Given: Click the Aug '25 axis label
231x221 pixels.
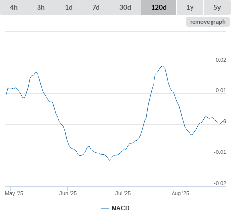Looking at the screenshot, I should (x=180, y=193).
